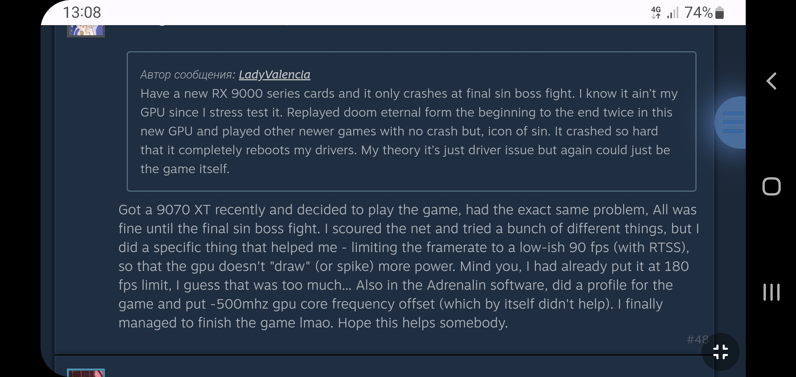
Task: Tap the 74% battery percentage text
Action: tap(698, 13)
